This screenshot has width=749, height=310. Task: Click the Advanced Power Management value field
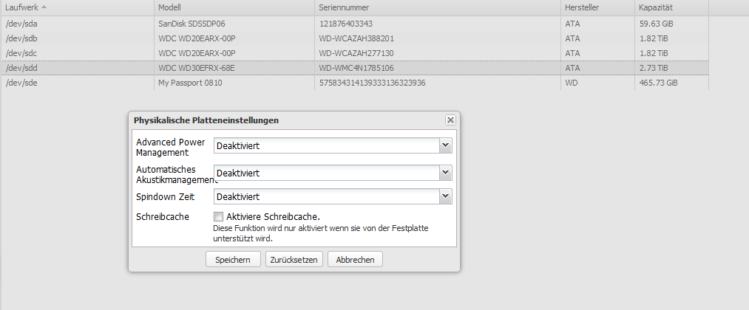coord(327,145)
